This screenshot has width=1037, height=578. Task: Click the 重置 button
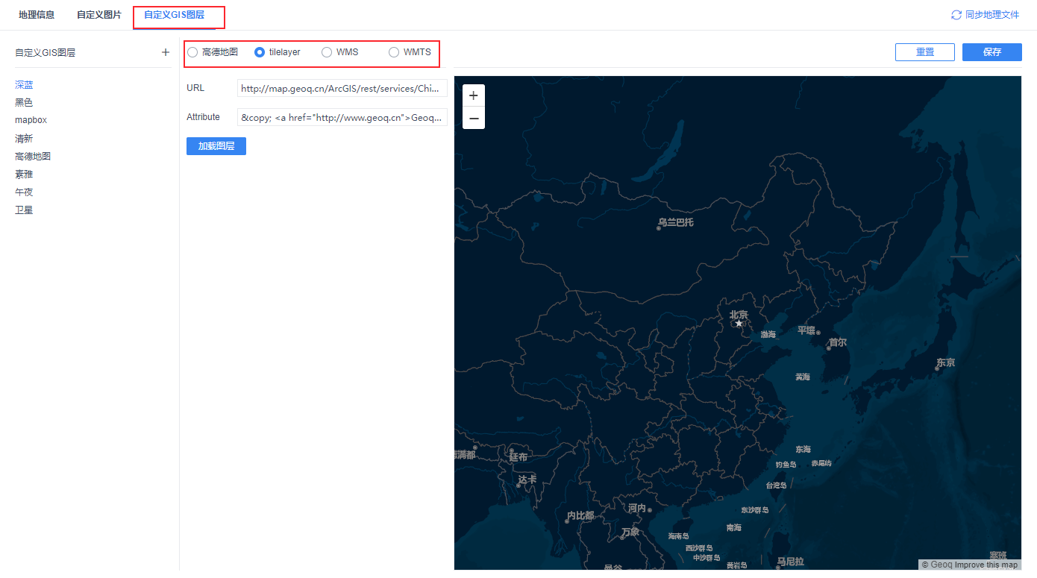[x=925, y=52]
